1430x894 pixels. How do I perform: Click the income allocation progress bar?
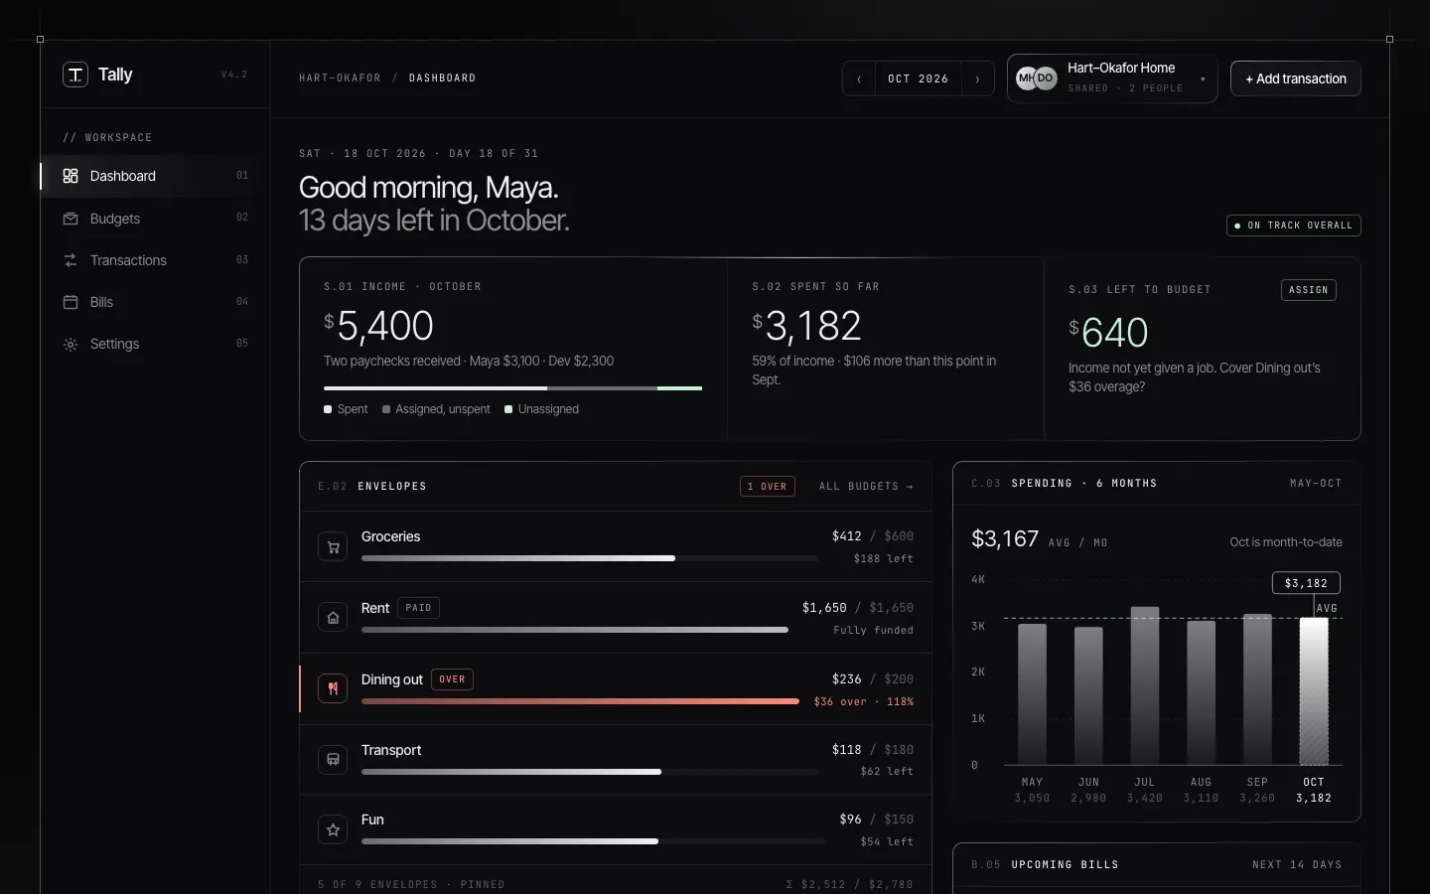512,388
